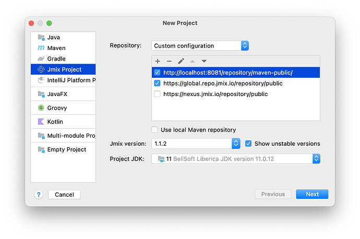The image size is (360, 239).
Task: Move repository down with arrow icon
Action: (x=204, y=61)
